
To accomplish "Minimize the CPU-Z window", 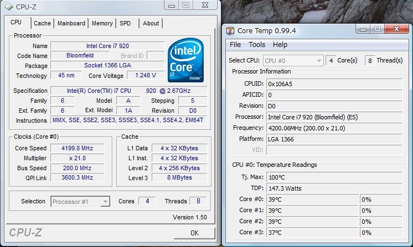I will click(172, 6).
